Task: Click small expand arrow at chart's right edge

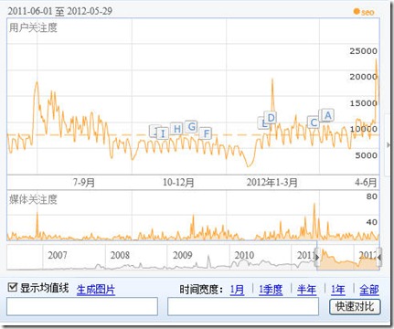Action: [x=388, y=144]
